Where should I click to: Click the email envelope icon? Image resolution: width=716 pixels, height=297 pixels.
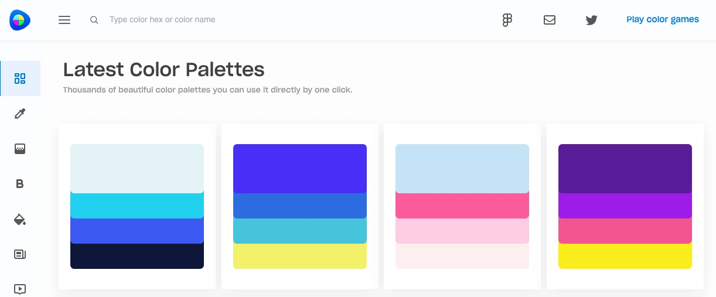[550, 20]
